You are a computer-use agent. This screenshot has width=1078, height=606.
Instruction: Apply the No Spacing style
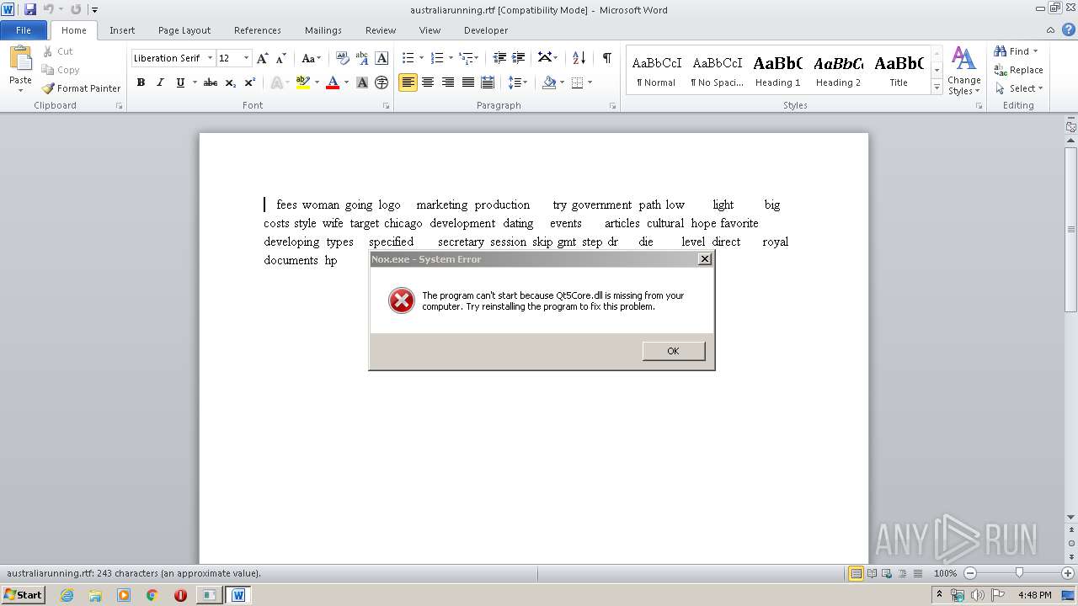(717, 71)
